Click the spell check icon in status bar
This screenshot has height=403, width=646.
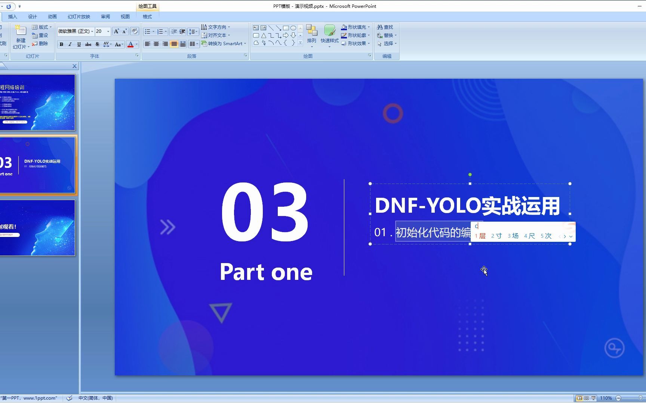pos(70,398)
